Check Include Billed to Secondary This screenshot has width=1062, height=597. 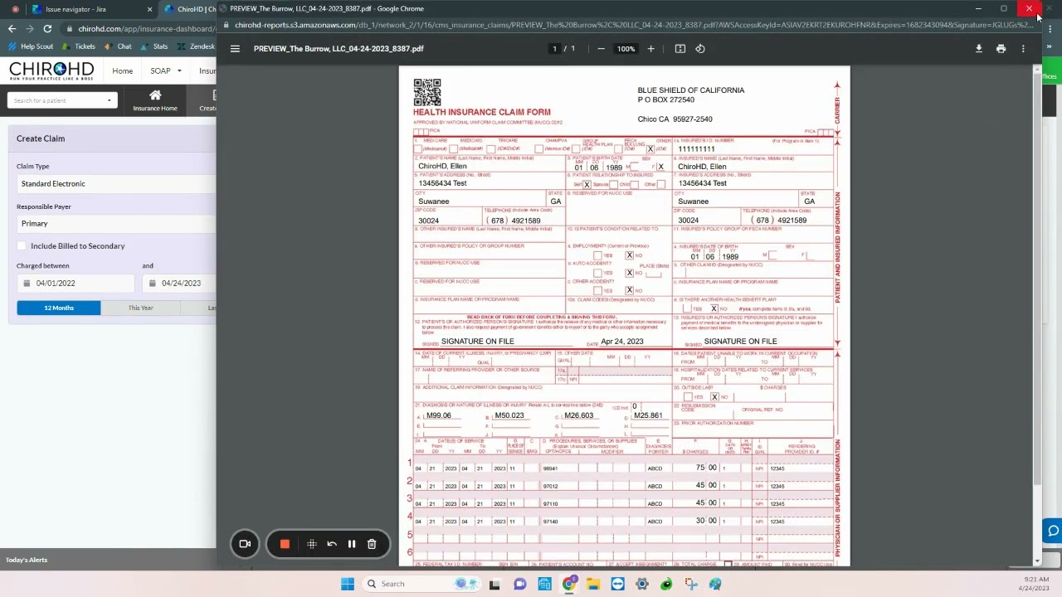click(x=22, y=246)
